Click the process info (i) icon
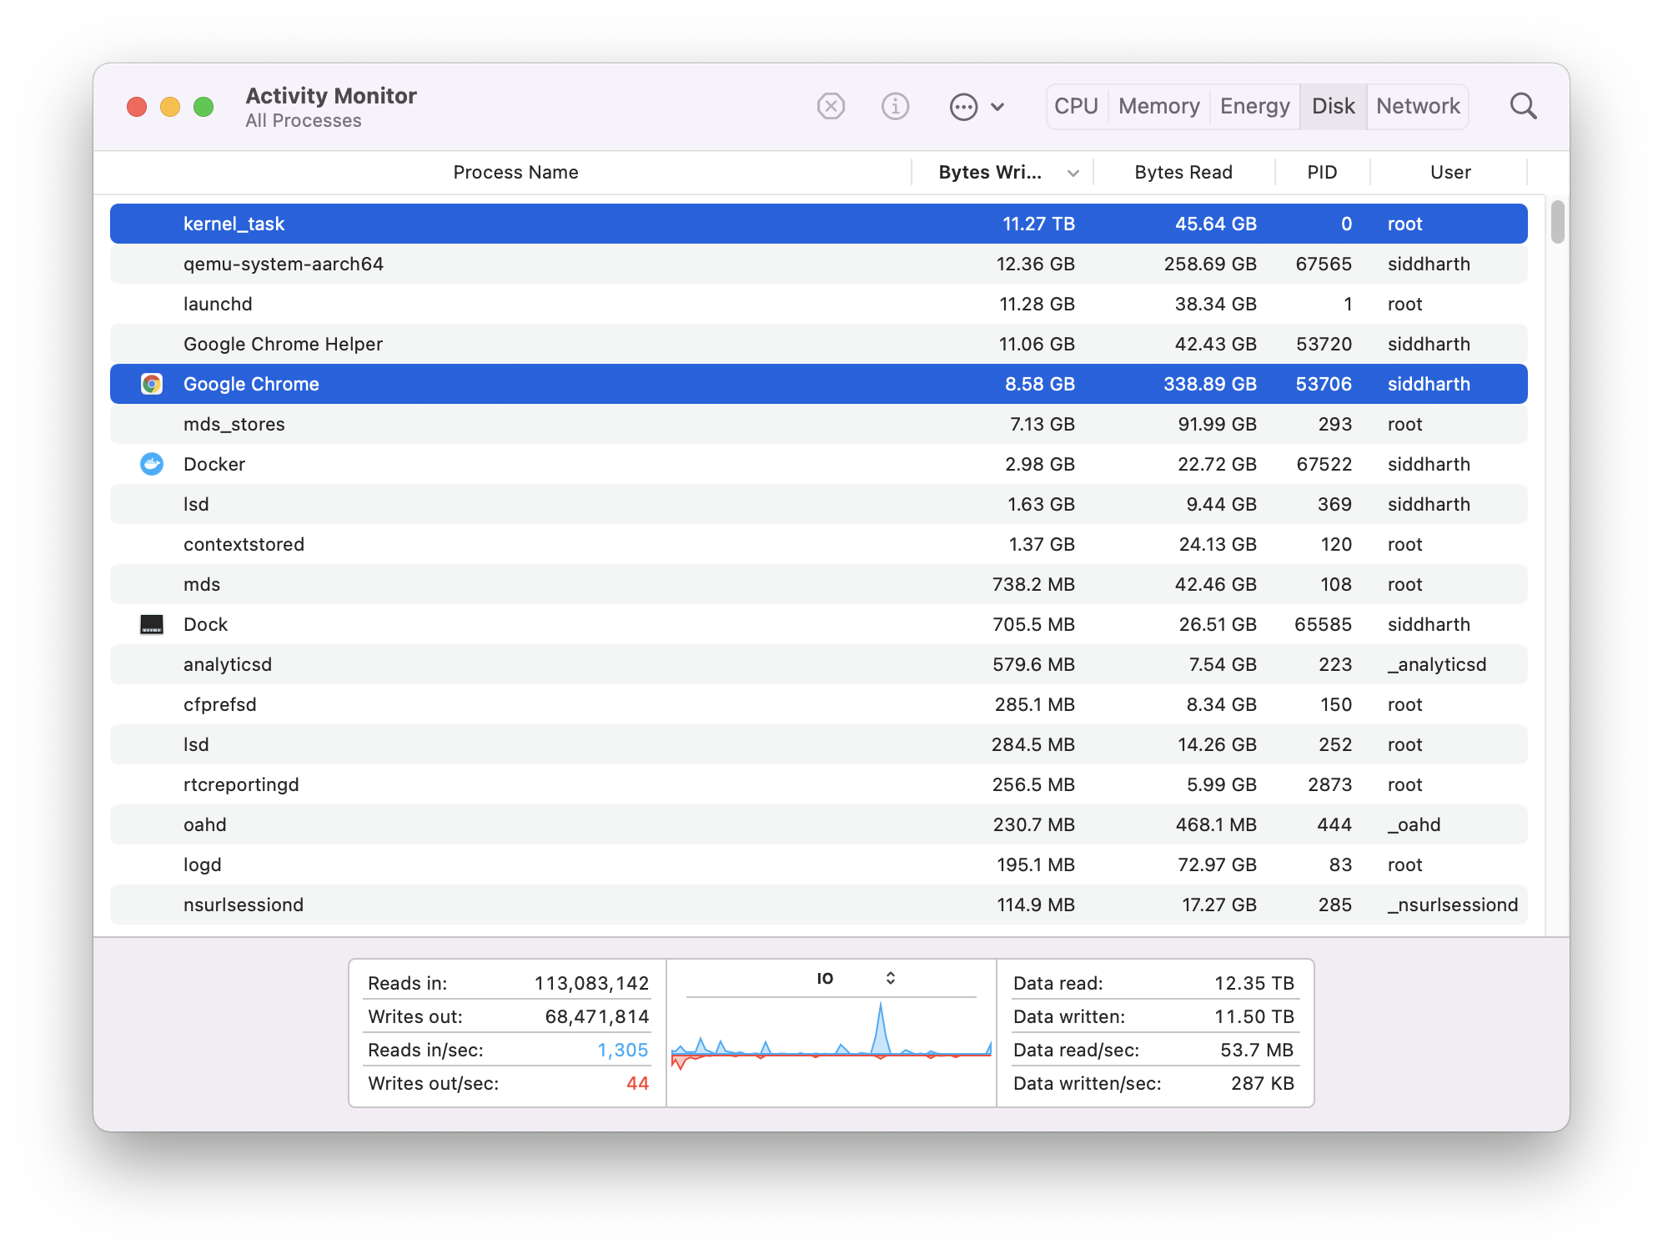 (895, 107)
